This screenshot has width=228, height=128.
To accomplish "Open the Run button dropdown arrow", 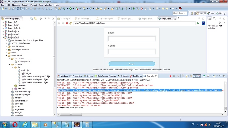I will (x=74, y=9).
